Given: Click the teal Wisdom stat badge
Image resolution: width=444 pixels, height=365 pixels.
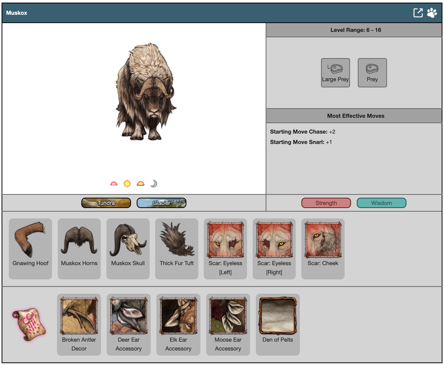Looking at the screenshot, I should 381,203.
